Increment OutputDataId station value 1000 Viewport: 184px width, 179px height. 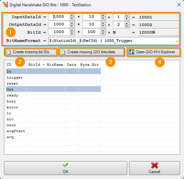point(72,23)
